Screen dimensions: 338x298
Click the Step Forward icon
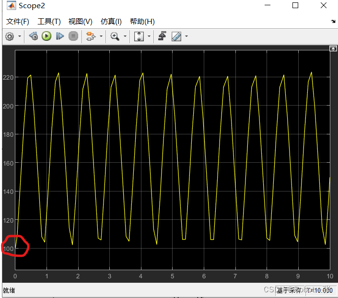[60, 36]
